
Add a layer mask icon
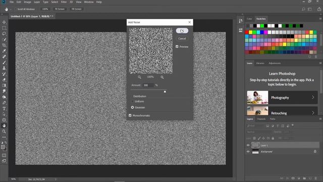point(293,178)
